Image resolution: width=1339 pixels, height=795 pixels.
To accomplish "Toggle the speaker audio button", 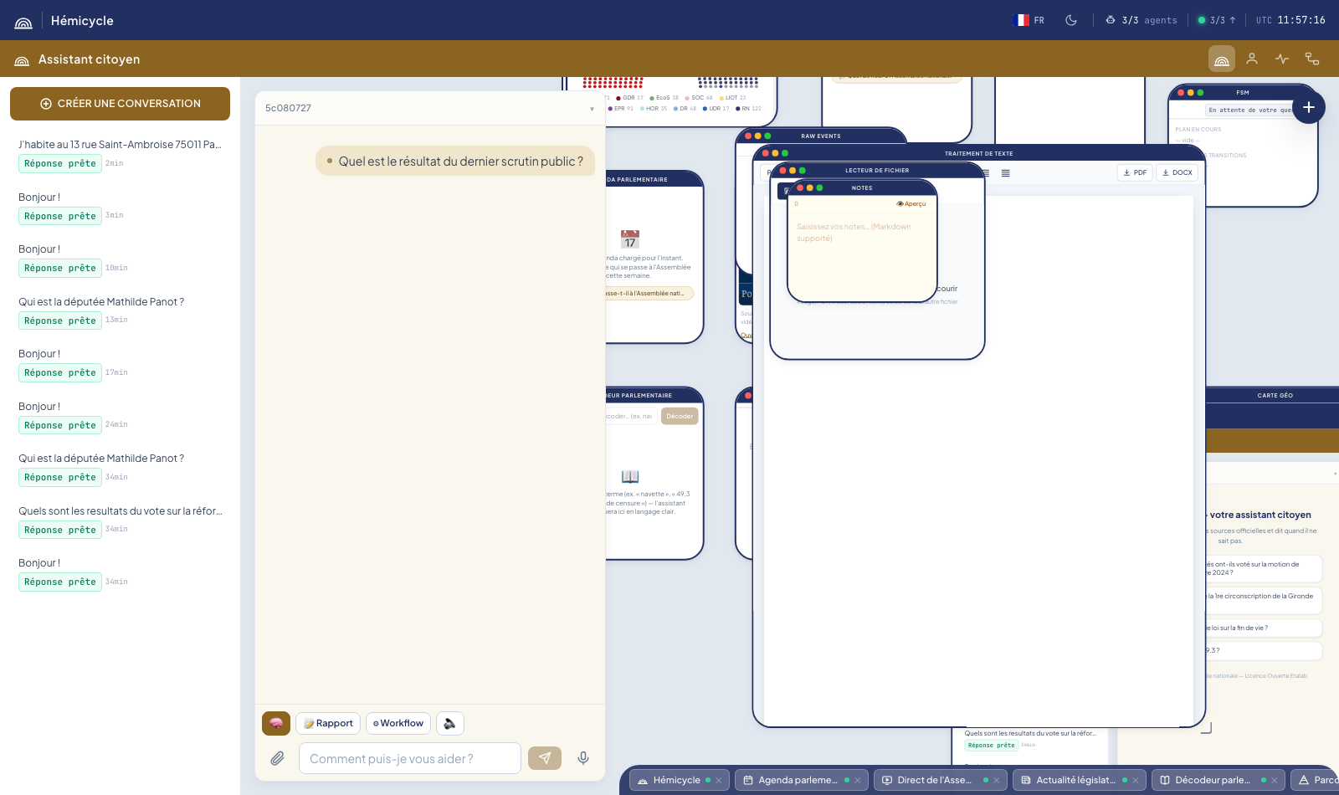I will (x=450, y=723).
